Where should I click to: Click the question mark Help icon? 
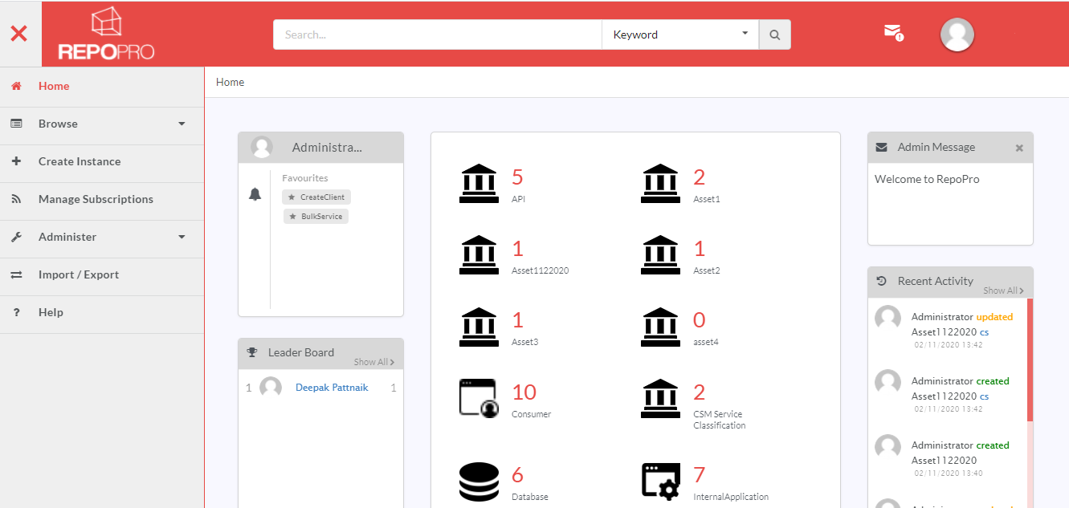(x=16, y=312)
